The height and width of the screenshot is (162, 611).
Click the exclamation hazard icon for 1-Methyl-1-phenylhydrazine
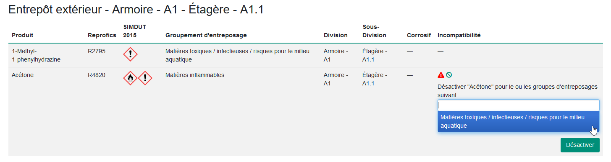coord(130,54)
